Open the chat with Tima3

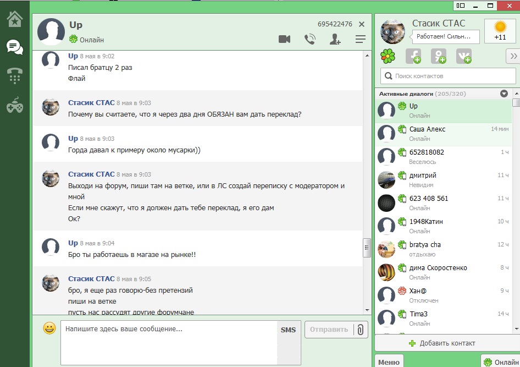pyautogui.click(x=444, y=318)
